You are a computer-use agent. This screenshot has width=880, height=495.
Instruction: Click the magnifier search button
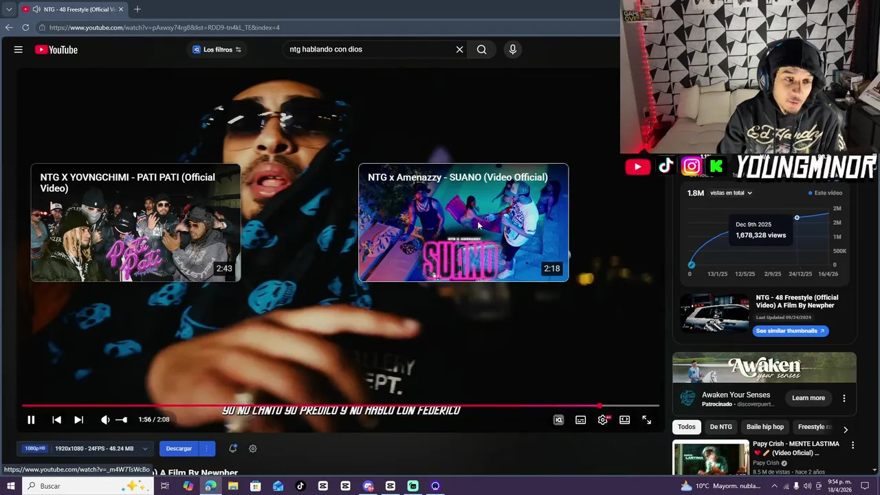click(482, 49)
